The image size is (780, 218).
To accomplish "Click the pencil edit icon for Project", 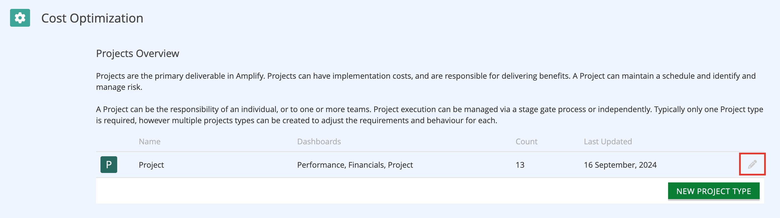I will click(752, 164).
